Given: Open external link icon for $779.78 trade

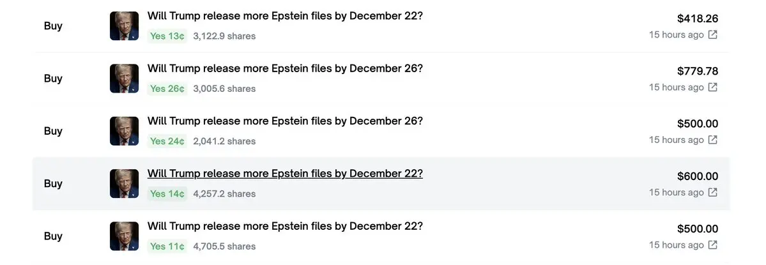Looking at the screenshot, I should (713, 87).
